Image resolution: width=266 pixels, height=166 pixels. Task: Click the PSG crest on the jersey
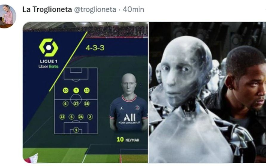pos(137,107)
